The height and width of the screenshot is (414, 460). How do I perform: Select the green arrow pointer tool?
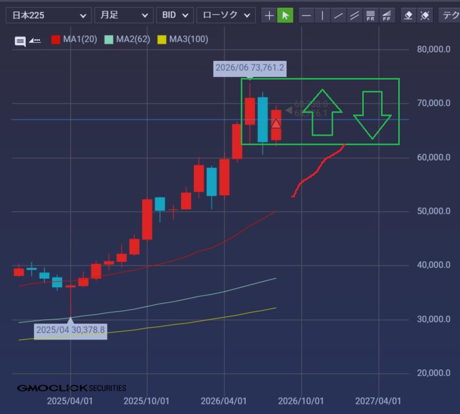(x=285, y=15)
